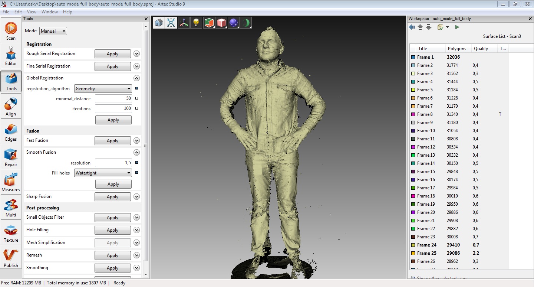The width and height of the screenshot is (534, 287).
Task: Apply Fine Serial Registration
Action: pyautogui.click(x=113, y=66)
